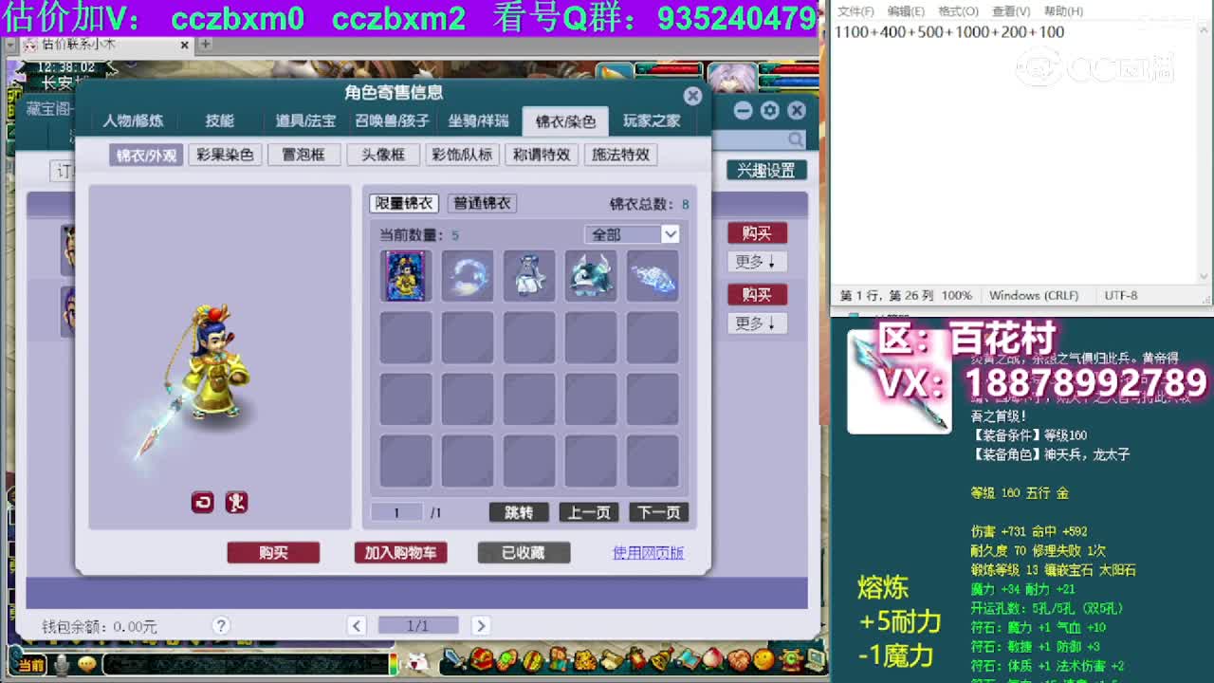Select the white robed figure costume item

(529, 276)
